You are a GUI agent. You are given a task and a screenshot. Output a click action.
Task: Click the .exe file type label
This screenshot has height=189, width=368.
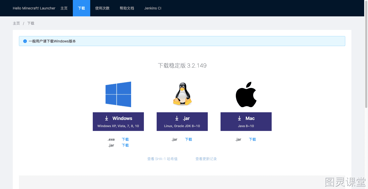111,139
